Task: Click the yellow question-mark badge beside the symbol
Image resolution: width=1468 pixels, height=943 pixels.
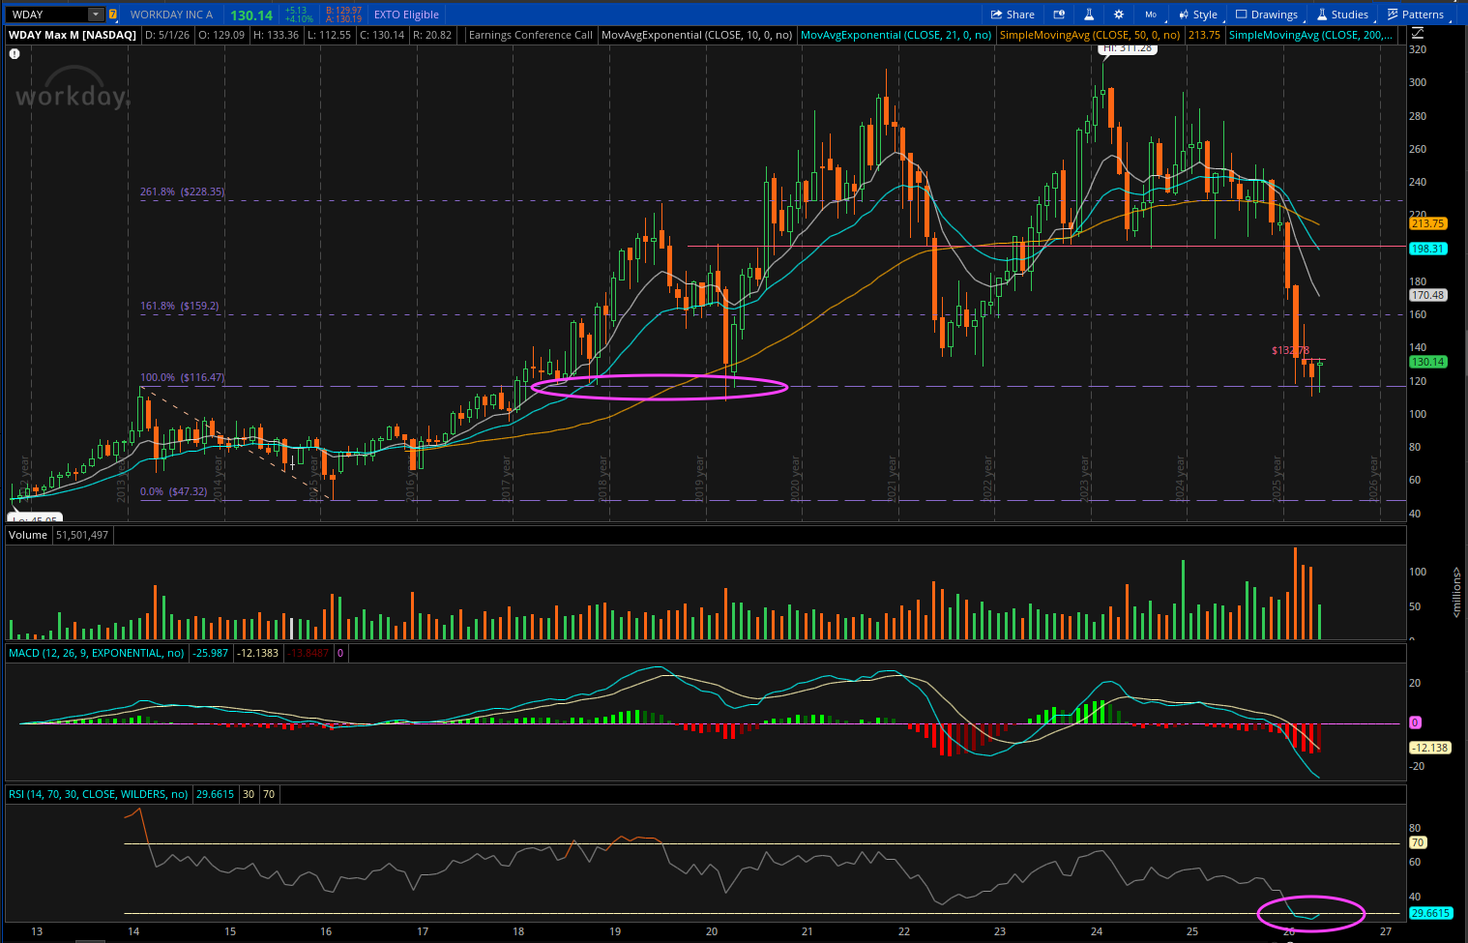Action: (x=113, y=15)
